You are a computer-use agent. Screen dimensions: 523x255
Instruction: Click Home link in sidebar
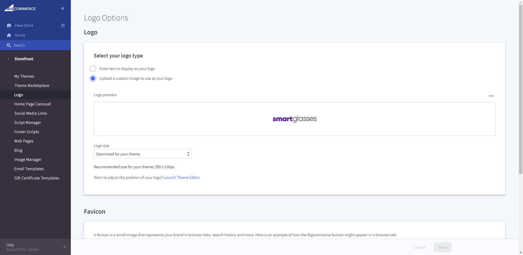click(20, 35)
